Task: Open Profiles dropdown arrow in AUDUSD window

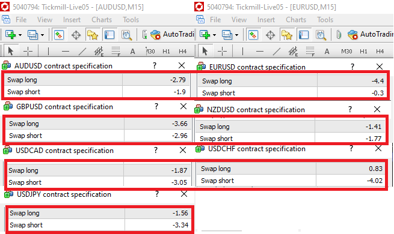Action: 43,35
